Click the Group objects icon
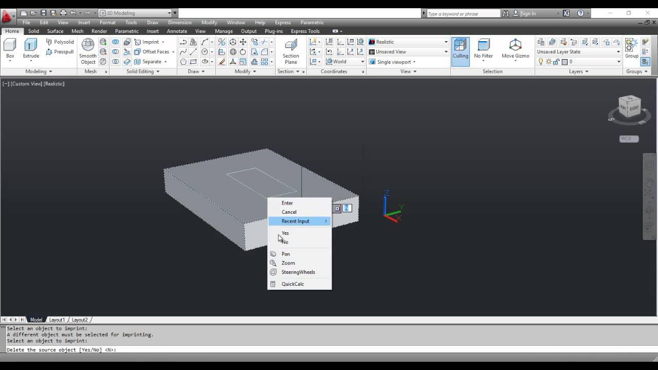Viewport: 658px width, 370px height. [x=632, y=49]
